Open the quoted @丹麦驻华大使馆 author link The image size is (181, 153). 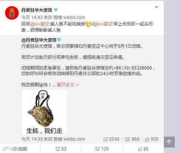[x=39, y=40]
